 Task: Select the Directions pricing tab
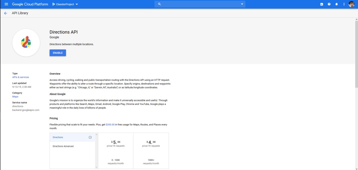coord(58,137)
